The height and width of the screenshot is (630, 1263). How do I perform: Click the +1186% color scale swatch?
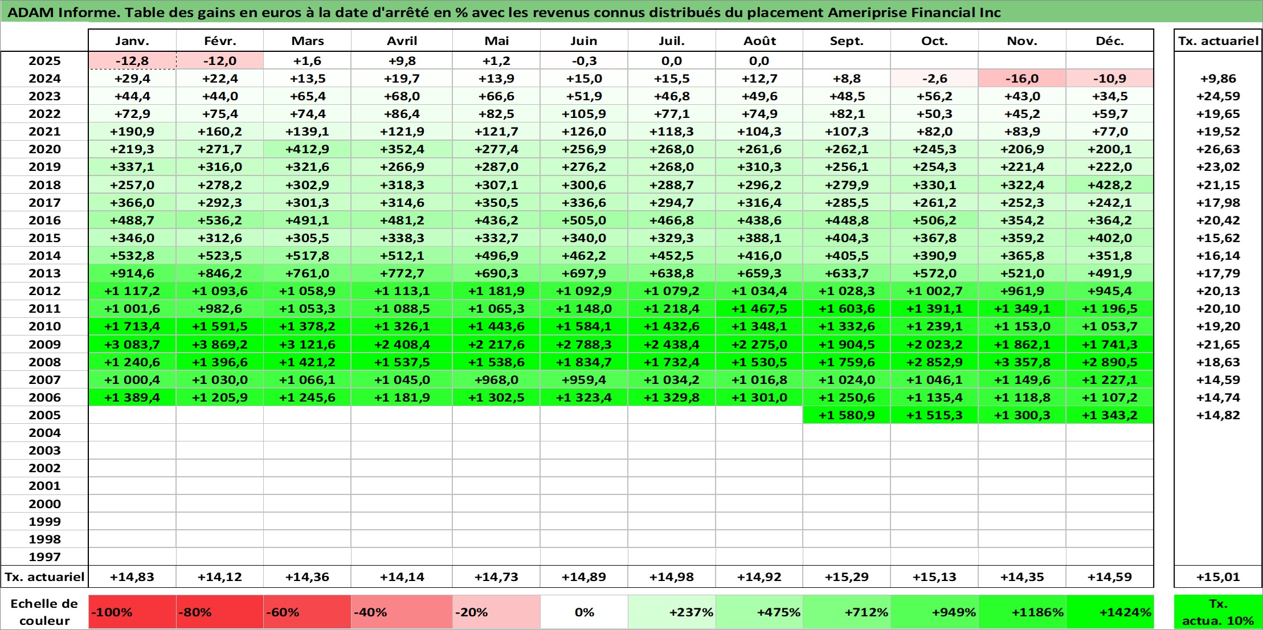tap(1022, 612)
